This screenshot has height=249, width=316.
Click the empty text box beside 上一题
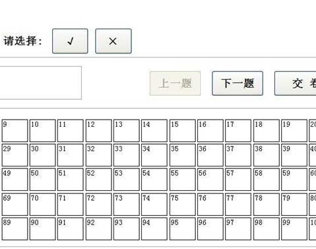41,83
